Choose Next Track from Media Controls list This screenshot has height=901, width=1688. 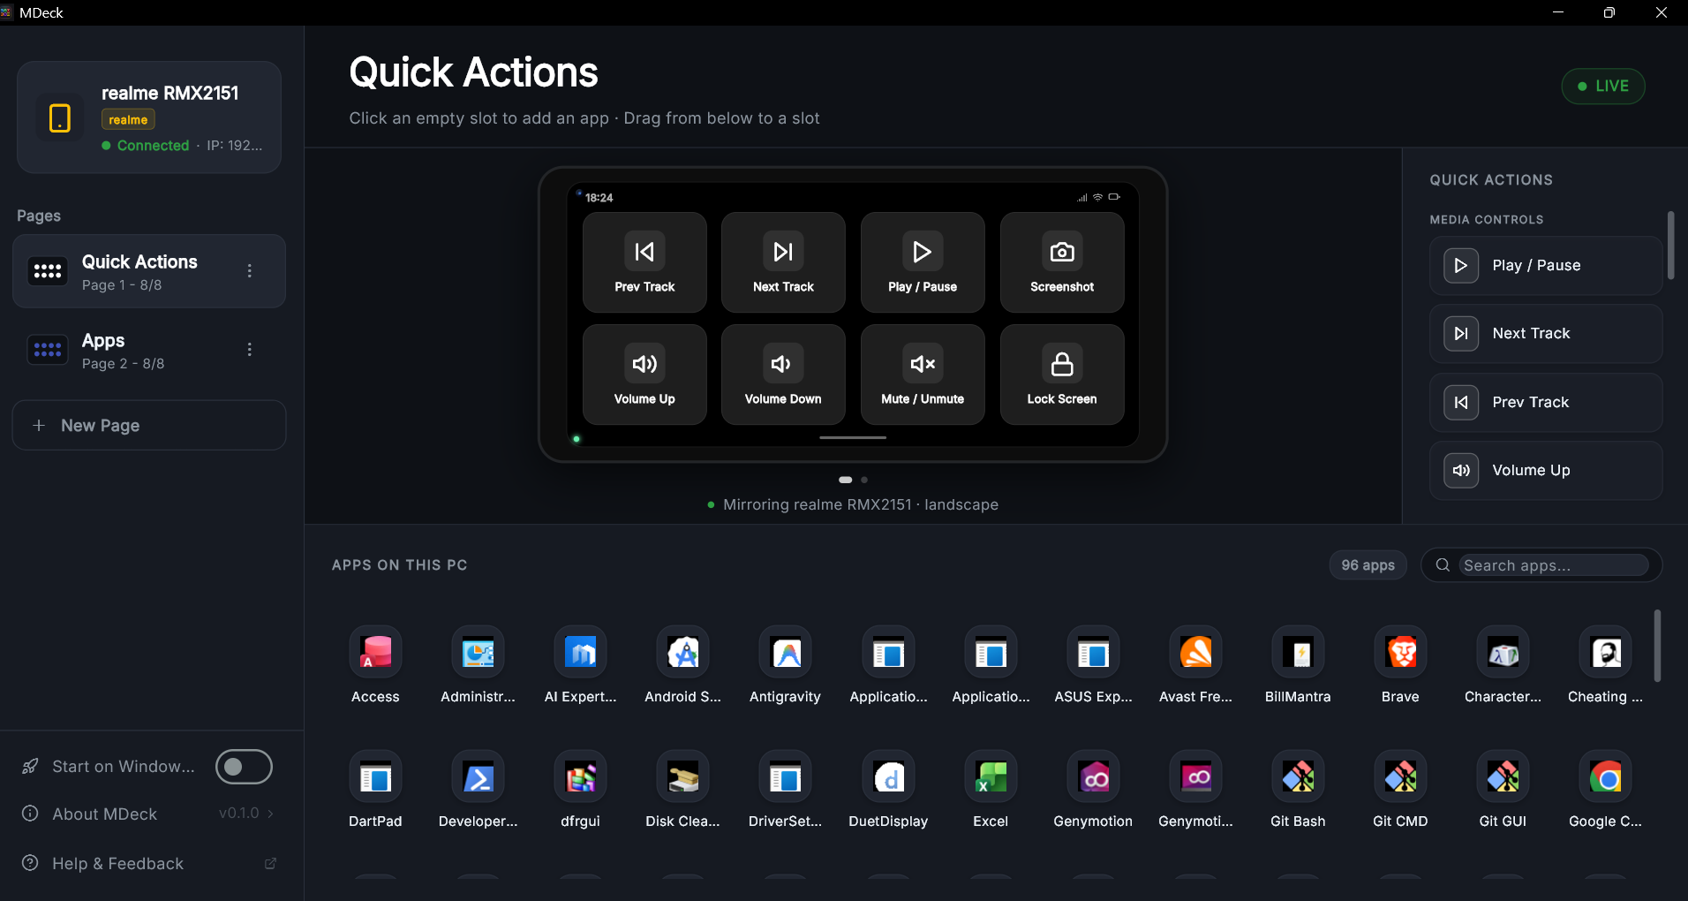pyautogui.click(x=1546, y=333)
